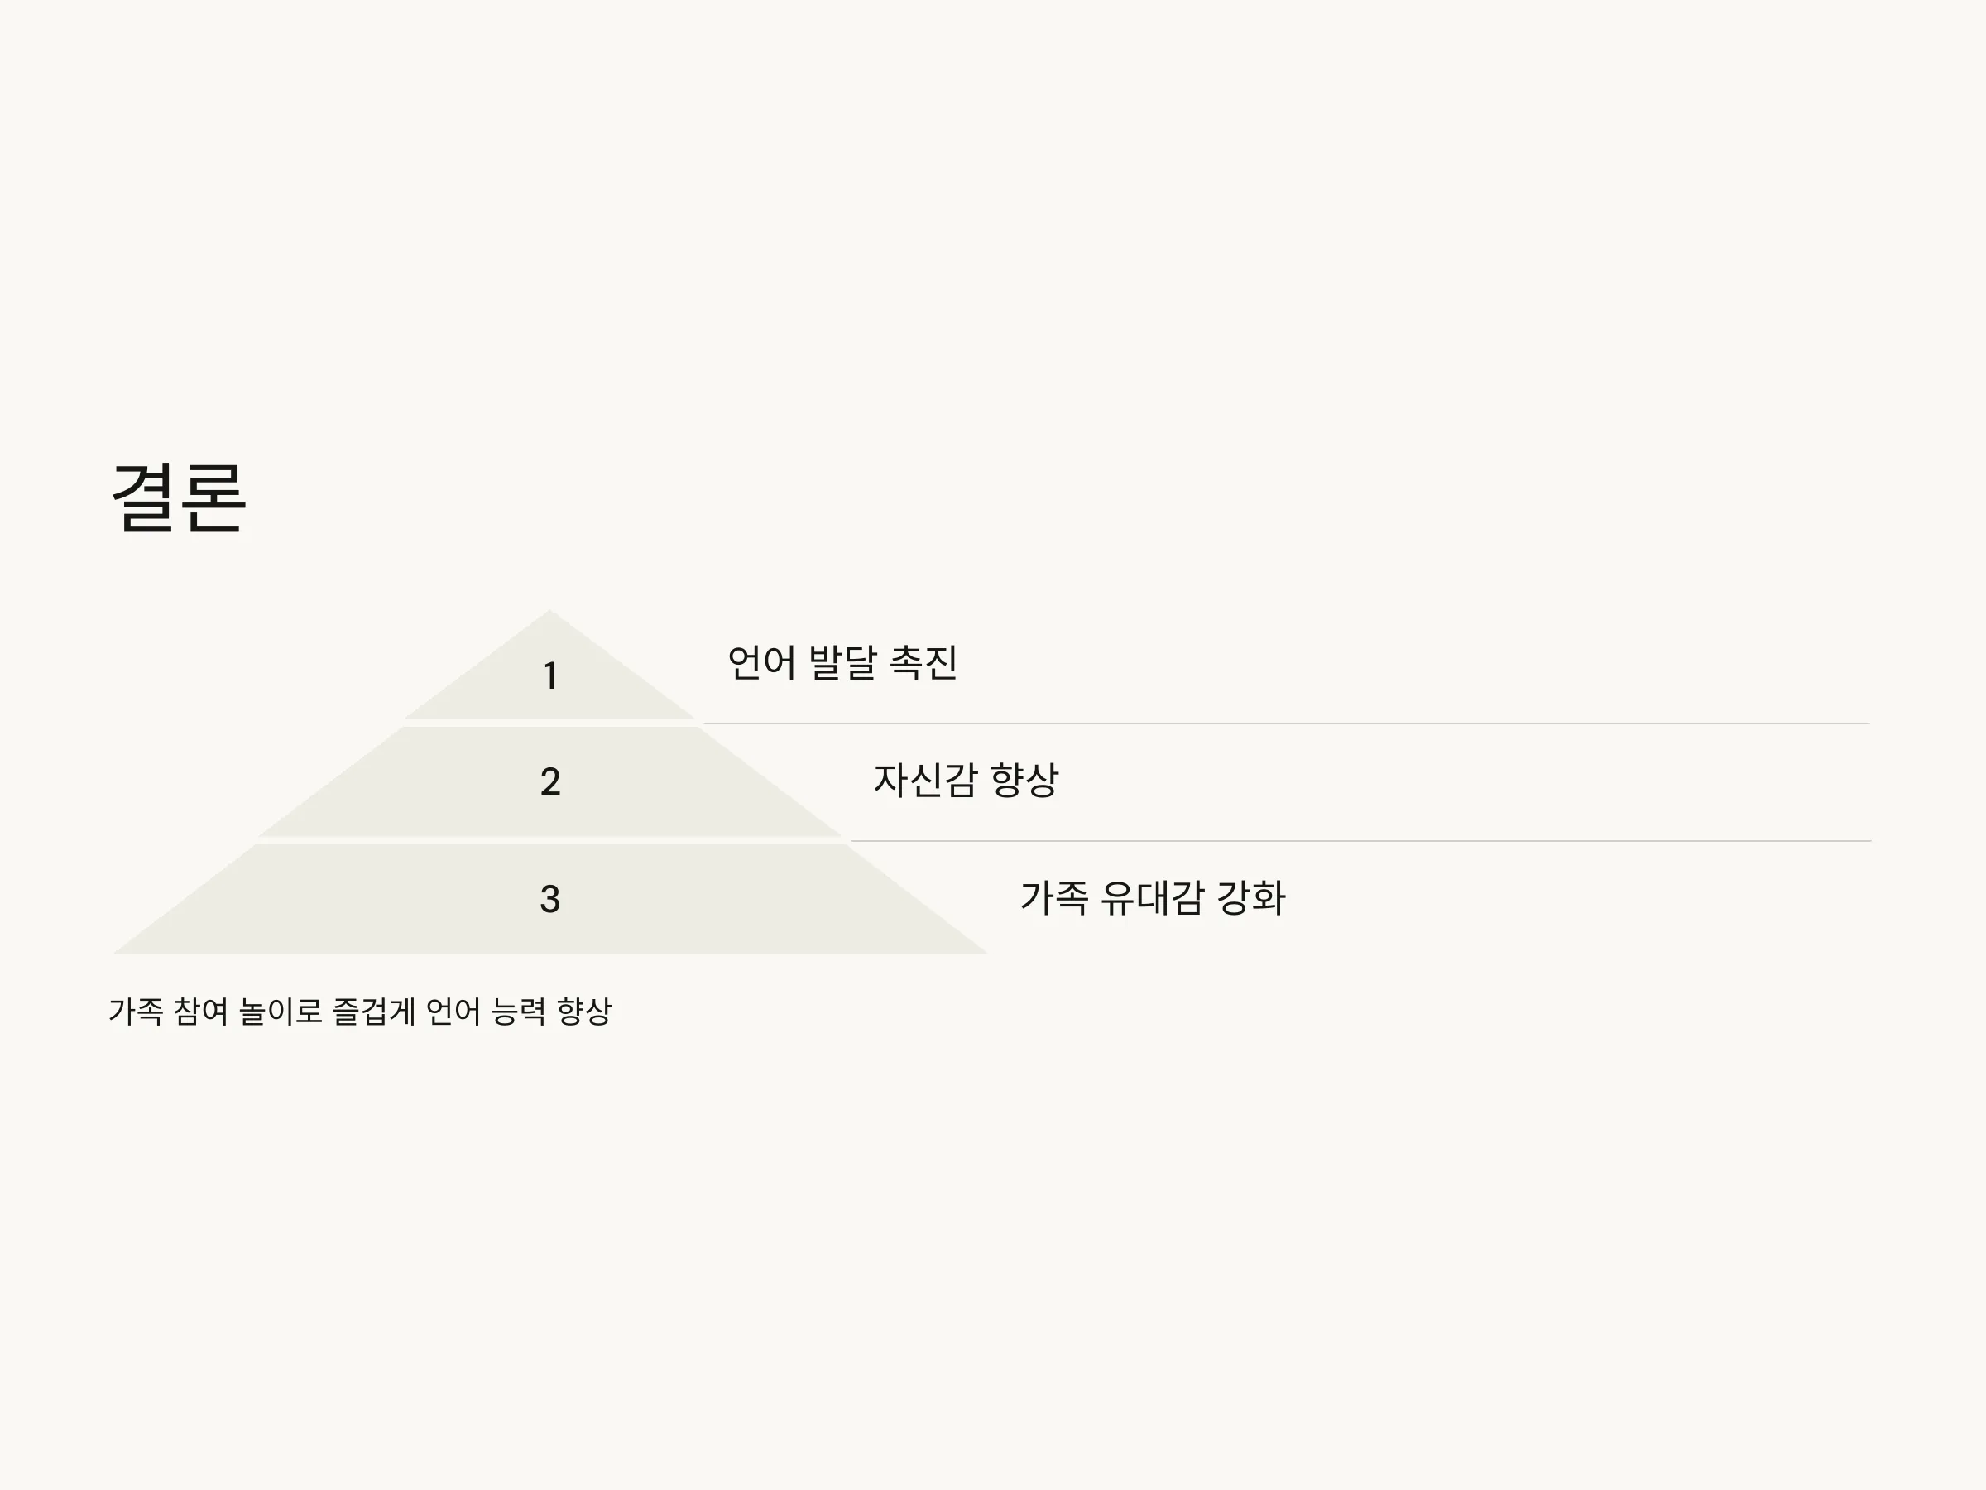
Task: Click the apex tip of the pyramid graphic
Action: pos(550,613)
